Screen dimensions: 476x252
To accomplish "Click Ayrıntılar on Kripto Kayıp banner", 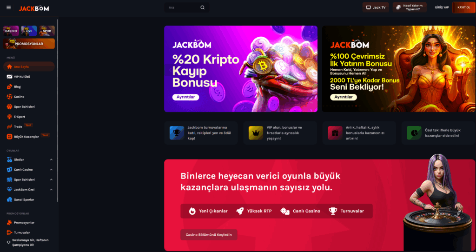I will click(186, 97).
